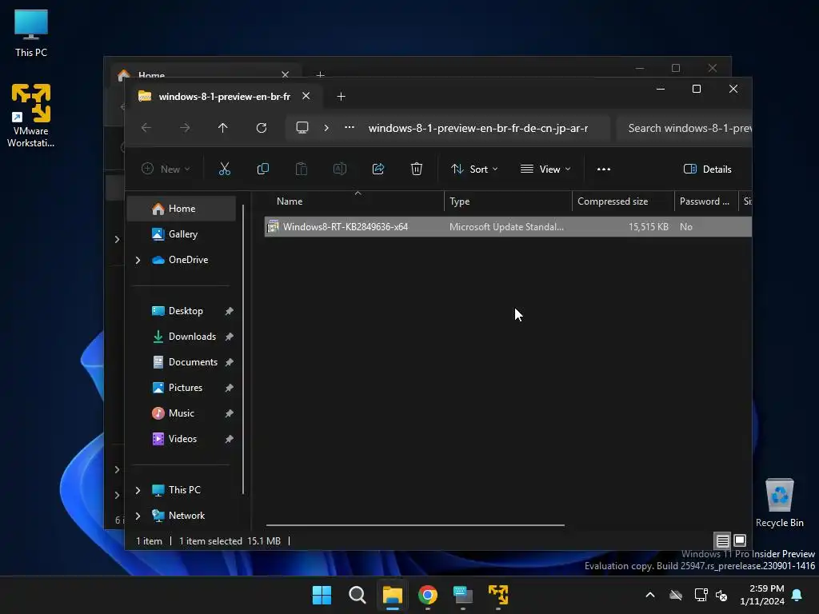Open the Recycle Bin desktop icon
The height and width of the screenshot is (614, 819).
click(779, 503)
